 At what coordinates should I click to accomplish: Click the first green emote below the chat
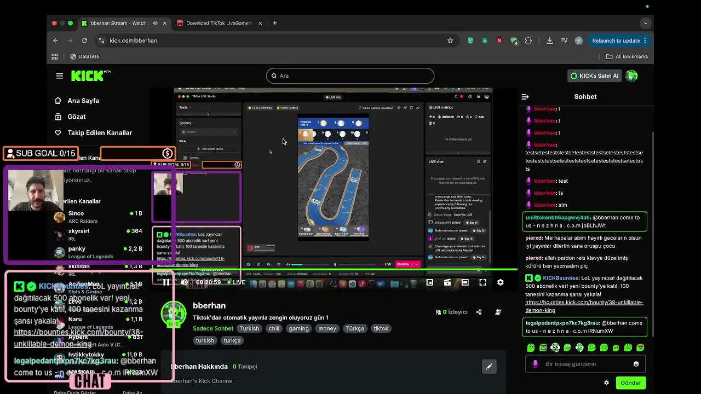[531, 347]
